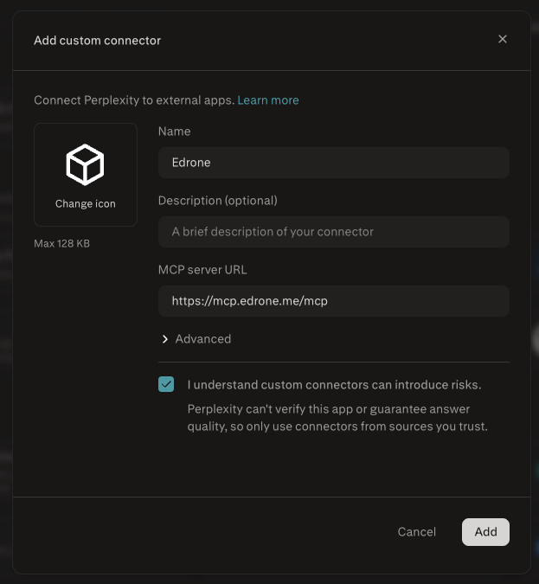Uncheck the risk acknowledgment checkbox
The width and height of the screenshot is (539, 584).
click(x=166, y=384)
